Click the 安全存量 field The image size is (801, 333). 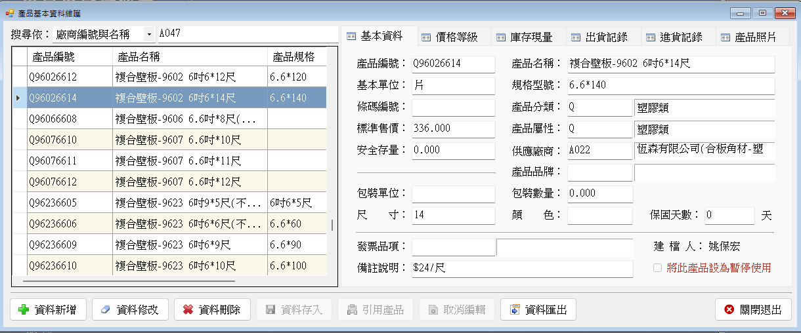[x=453, y=151]
